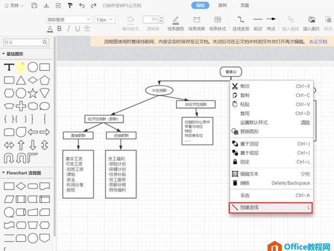This screenshot has height=251, width=334.
Task: Open the 终点 arrow end option
Action: (x=271, y=23)
